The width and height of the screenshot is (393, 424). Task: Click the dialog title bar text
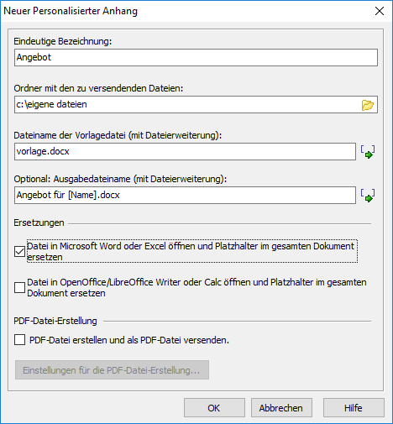(x=71, y=11)
